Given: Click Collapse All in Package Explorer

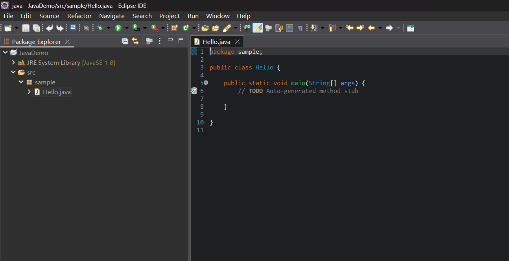Looking at the screenshot, I should coord(125,41).
